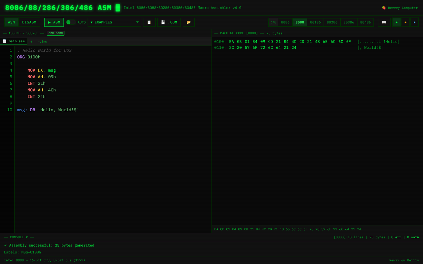Select the 8086 CPU option

click(x=285, y=22)
